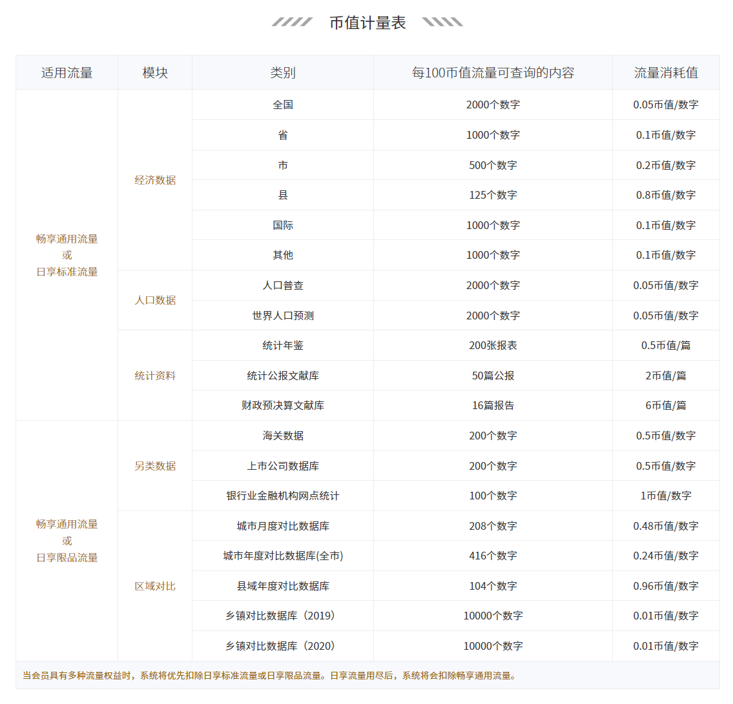This screenshot has height=704, width=733.
Task: Click the 人口数据 module label
Action: pos(155,300)
